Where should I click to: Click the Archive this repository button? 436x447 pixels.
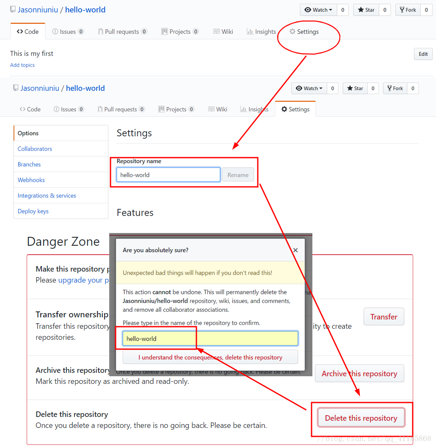click(x=359, y=373)
